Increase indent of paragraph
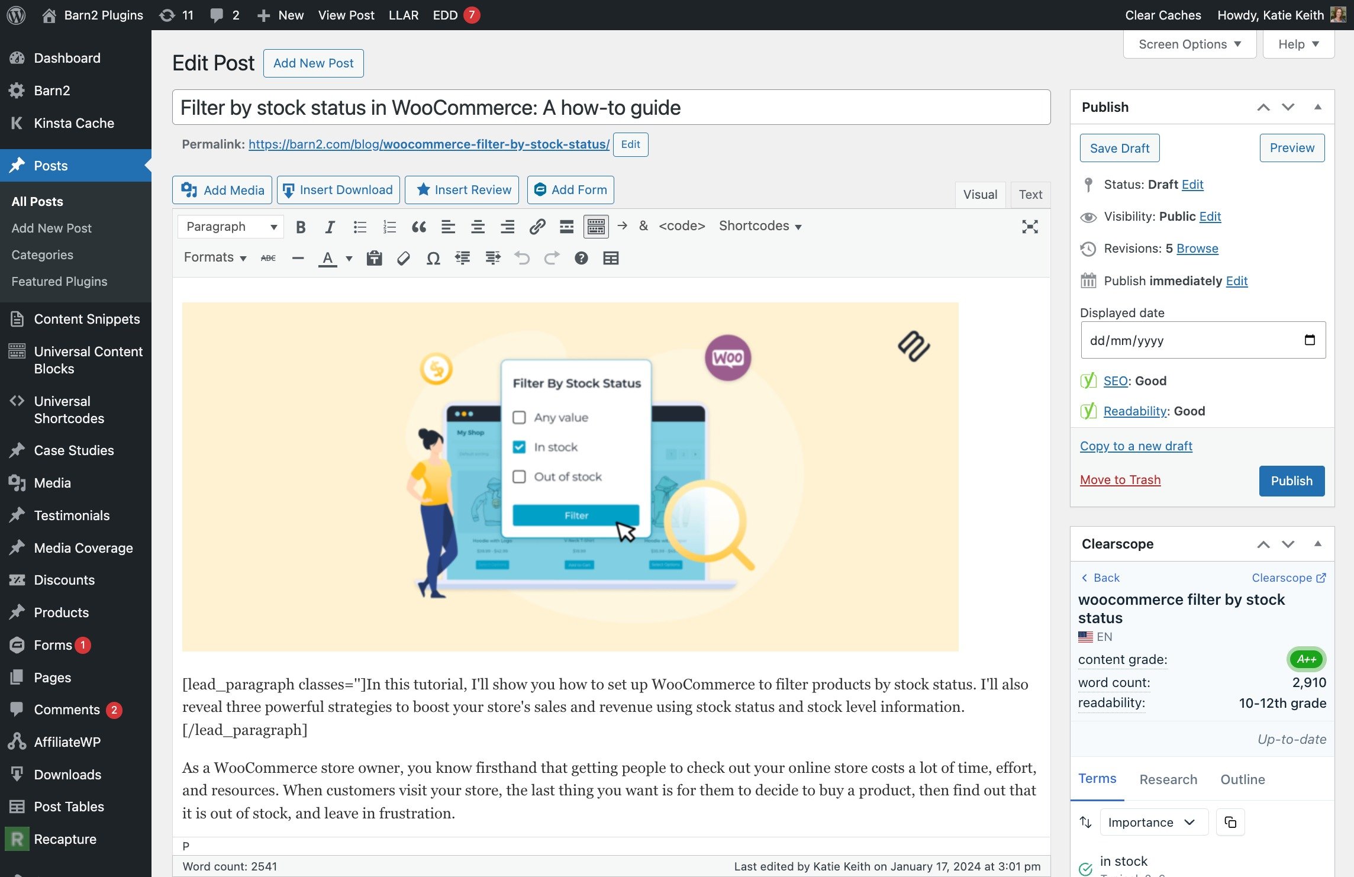The height and width of the screenshot is (877, 1354). click(x=492, y=258)
